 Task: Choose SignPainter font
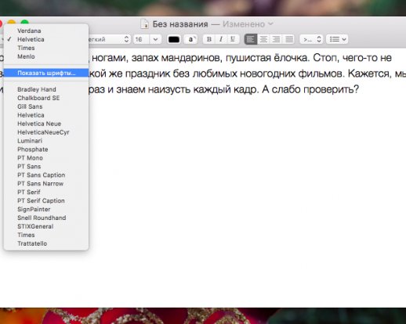[x=46, y=210]
